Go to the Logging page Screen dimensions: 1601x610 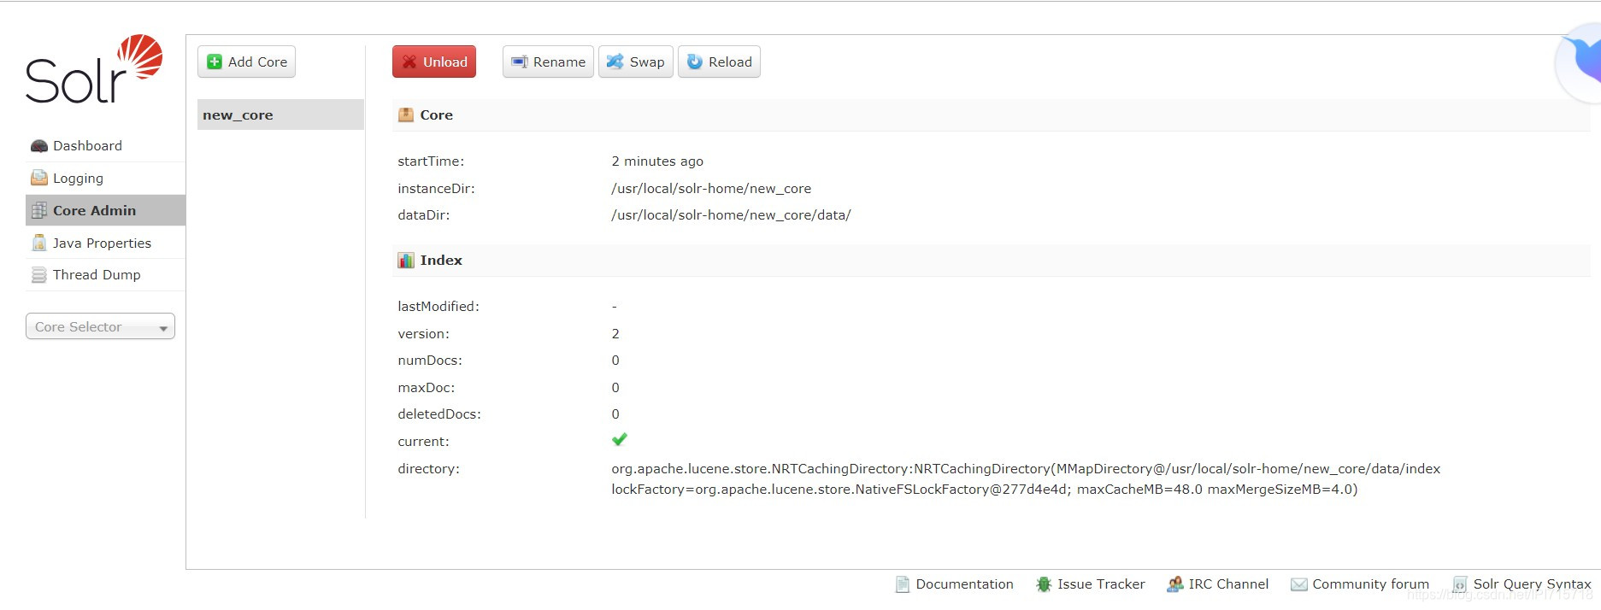pos(105,178)
